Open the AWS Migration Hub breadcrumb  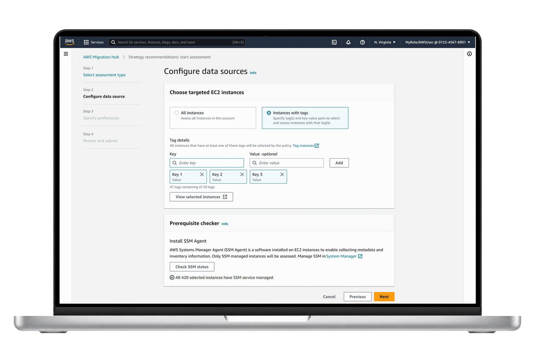coord(101,57)
